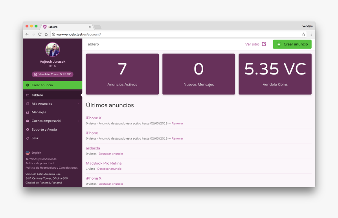The image size is (338, 218).
Task: Click Destacar anuncio for last iPhone X
Action: click(111, 184)
